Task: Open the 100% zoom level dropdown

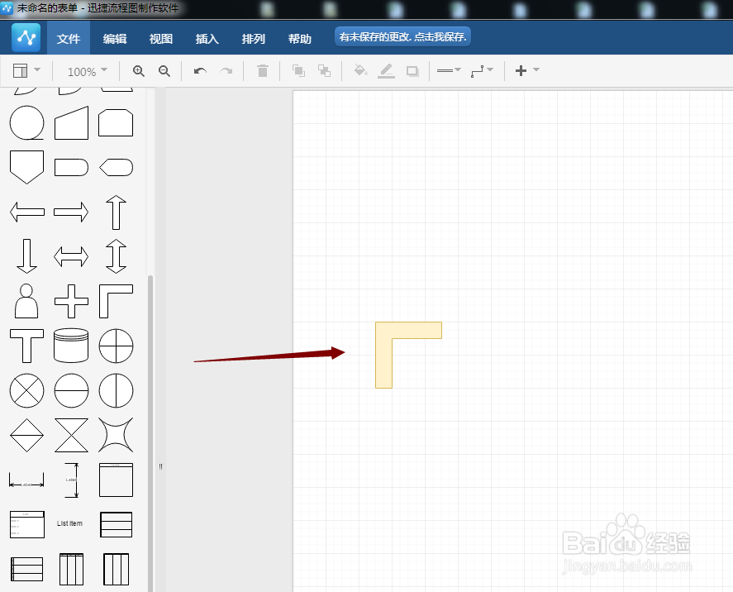Action: 88,71
